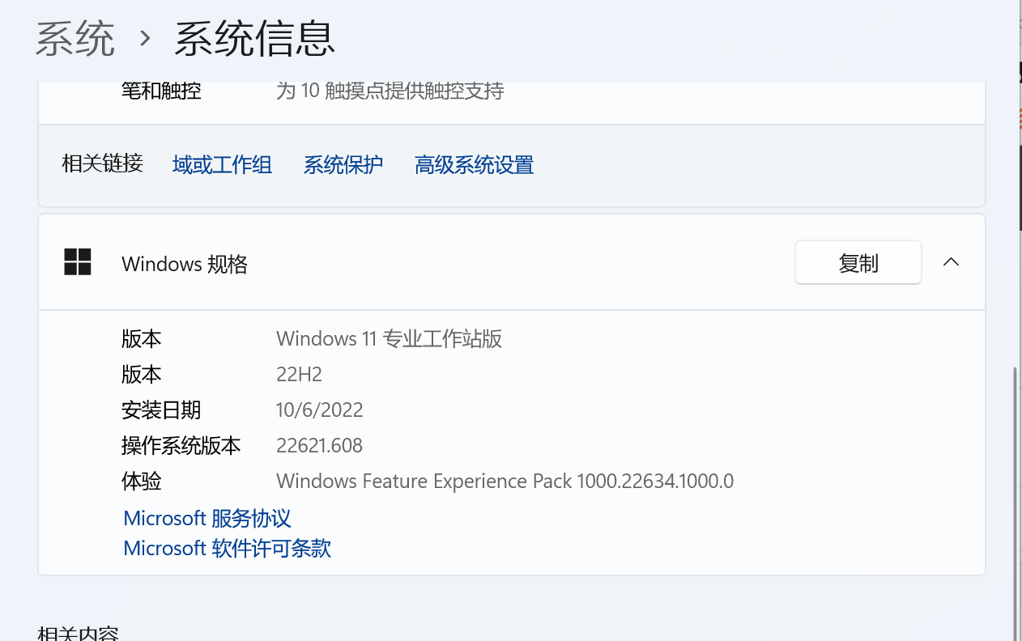Go back to 系统 in breadcrumb
The height and width of the screenshot is (641, 1022).
coord(75,38)
